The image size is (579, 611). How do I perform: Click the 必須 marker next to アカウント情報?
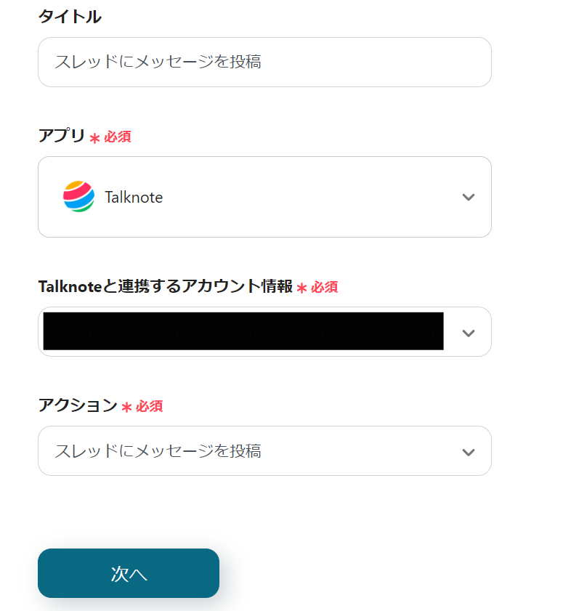click(x=325, y=287)
